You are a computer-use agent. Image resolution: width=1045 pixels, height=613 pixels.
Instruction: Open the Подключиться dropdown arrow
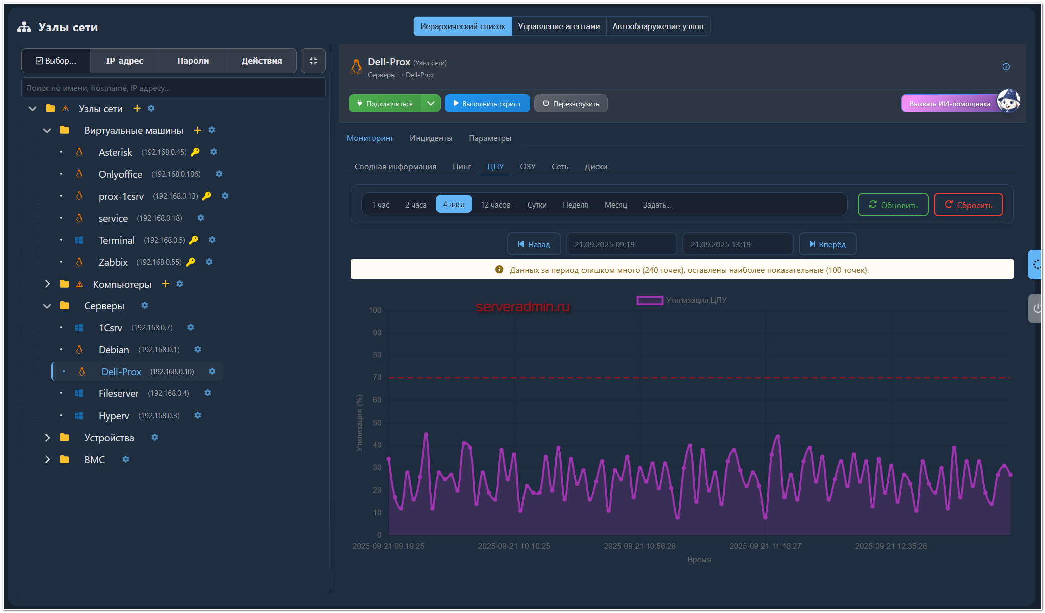pos(431,103)
